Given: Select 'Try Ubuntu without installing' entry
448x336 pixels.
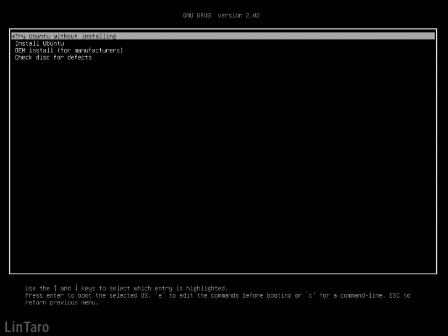Looking at the screenshot, I should tap(223, 36).
